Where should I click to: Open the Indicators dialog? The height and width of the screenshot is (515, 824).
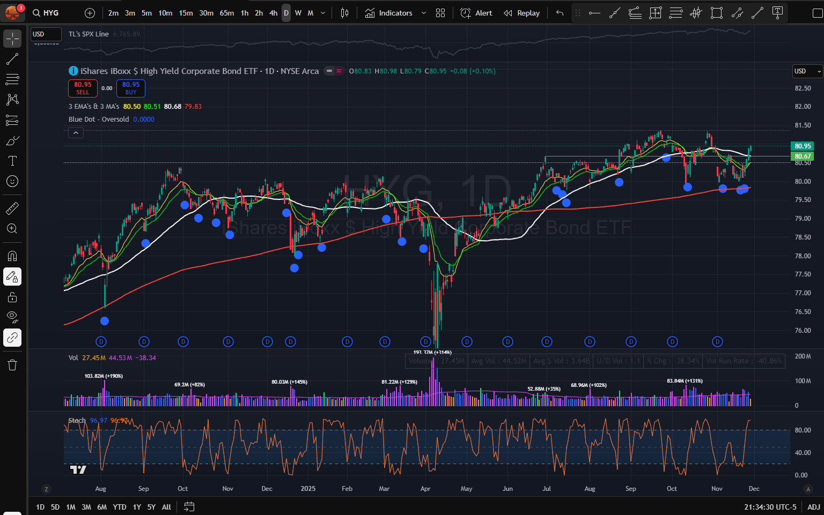pyautogui.click(x=389, y=13)
